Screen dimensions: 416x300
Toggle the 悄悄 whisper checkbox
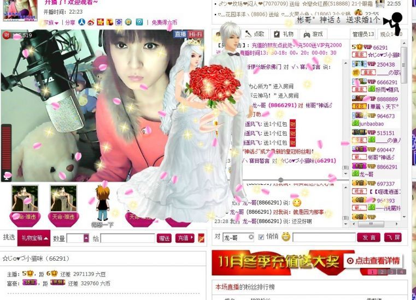261,237
